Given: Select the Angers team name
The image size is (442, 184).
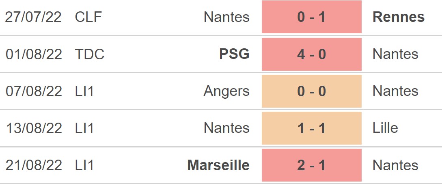Looking at the screenshot, I should pos(226,91).
